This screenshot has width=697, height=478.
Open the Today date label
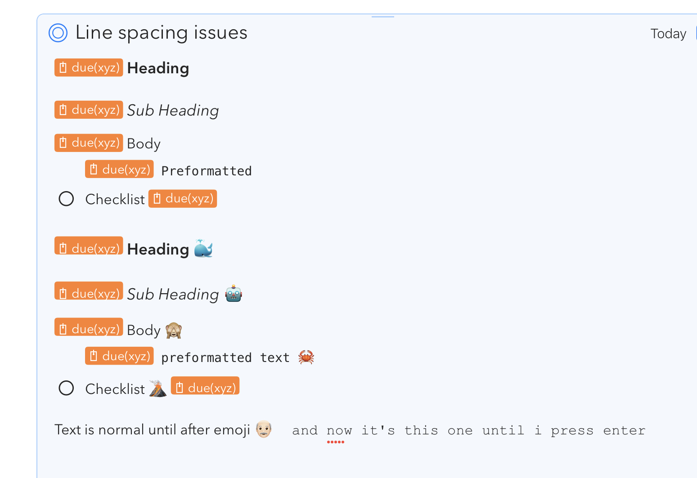click(x=668, y=34)
